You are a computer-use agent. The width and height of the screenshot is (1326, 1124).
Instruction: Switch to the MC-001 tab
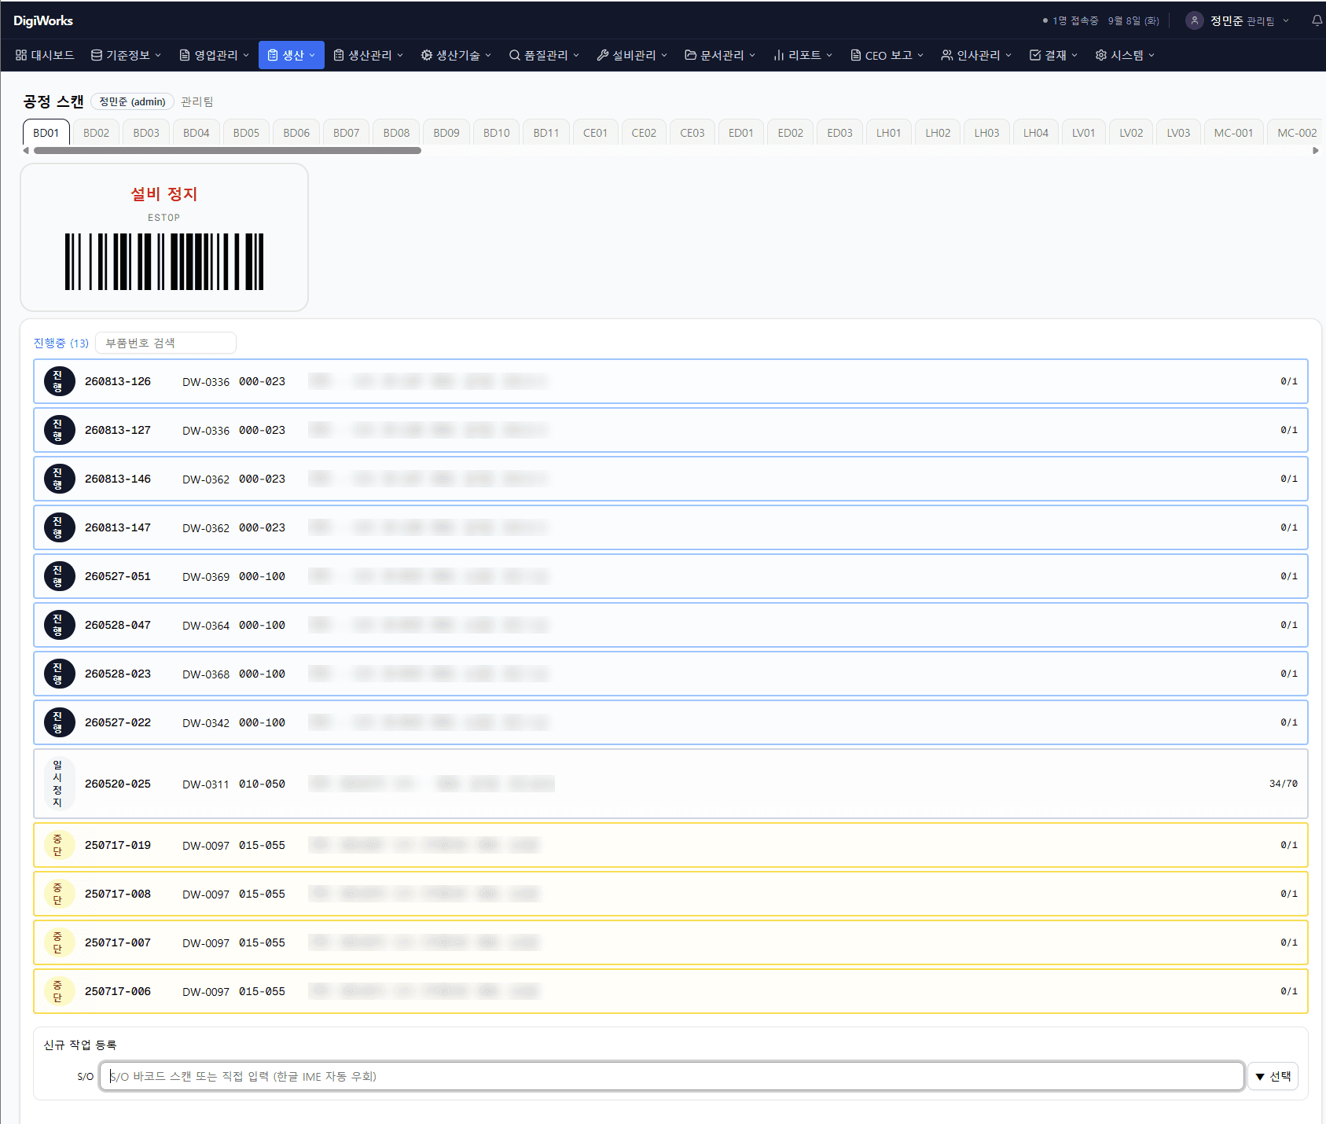click(x=1233, y=133)
